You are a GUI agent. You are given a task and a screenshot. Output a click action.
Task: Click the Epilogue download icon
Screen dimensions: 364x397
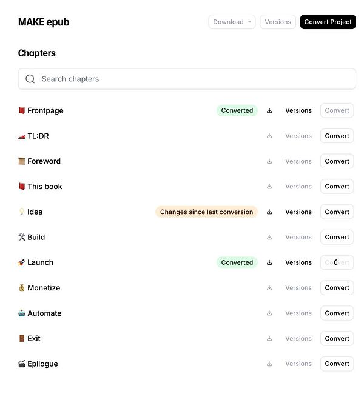(269, 364)
